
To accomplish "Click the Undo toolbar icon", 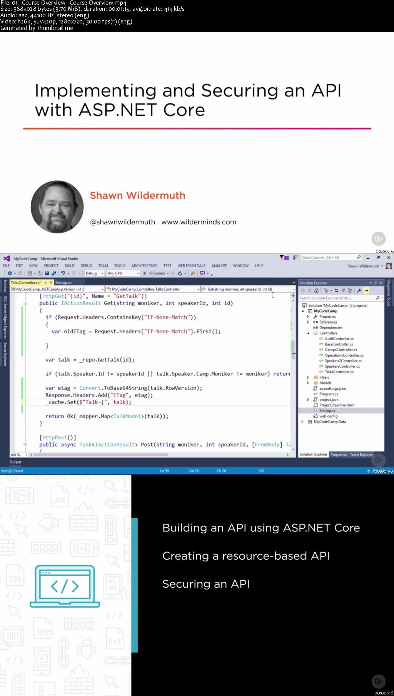I will click(x=63, y=273).
